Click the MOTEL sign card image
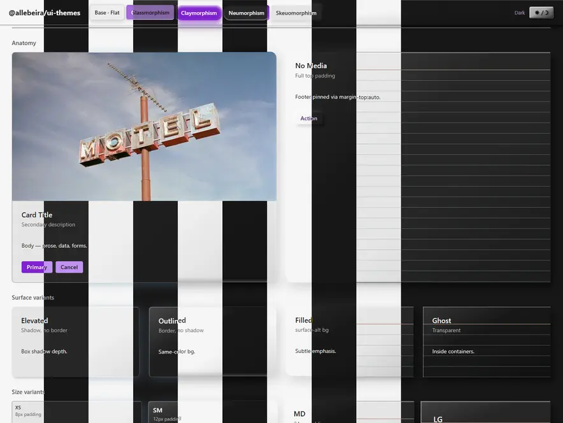Image resolution: width=563 pixels, height=423 pixels. tap(144, 126)
